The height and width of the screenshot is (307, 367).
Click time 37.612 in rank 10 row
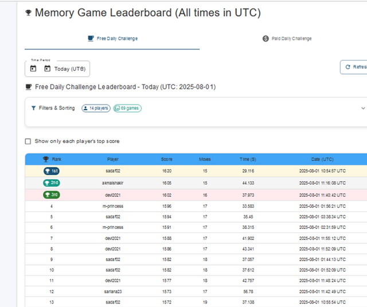click(x=248, y=270)
